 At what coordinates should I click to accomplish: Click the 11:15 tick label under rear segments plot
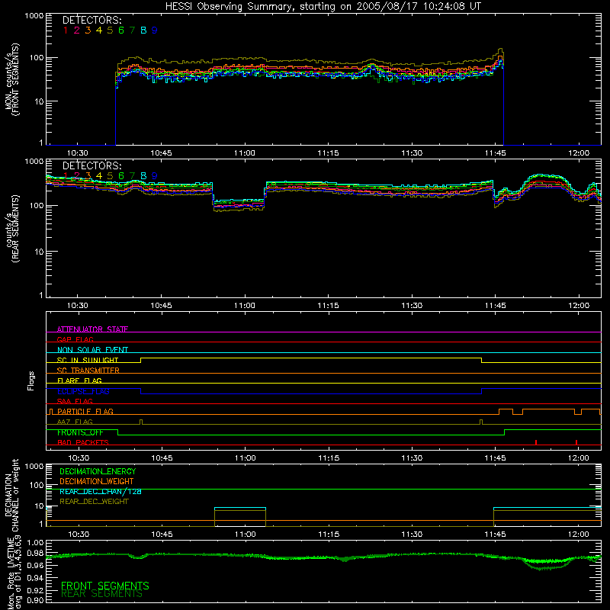click(x=328, y=306)
